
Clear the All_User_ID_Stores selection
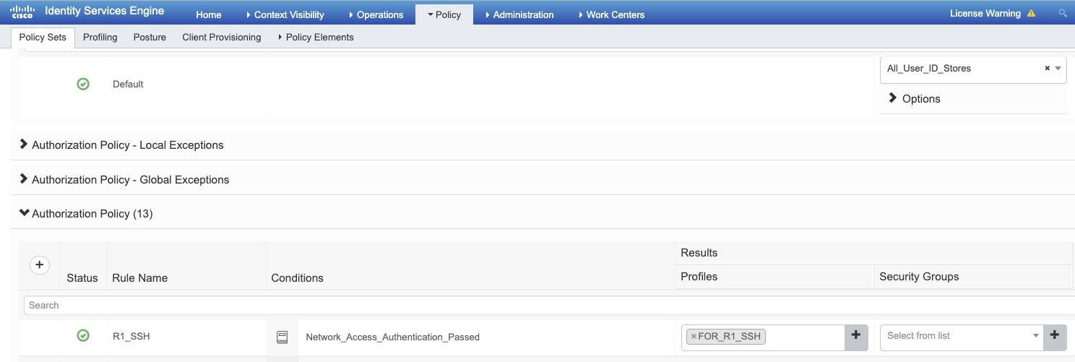1047,69
